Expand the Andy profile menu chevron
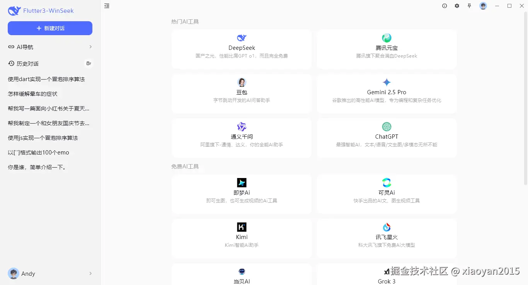Screen dimensions: 528x285 (x=90, y=273)
